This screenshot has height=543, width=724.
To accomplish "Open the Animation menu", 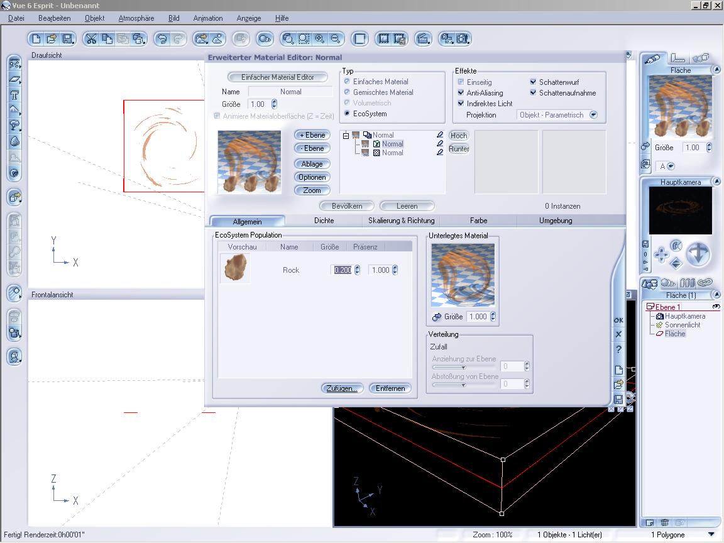I will 208,18.
